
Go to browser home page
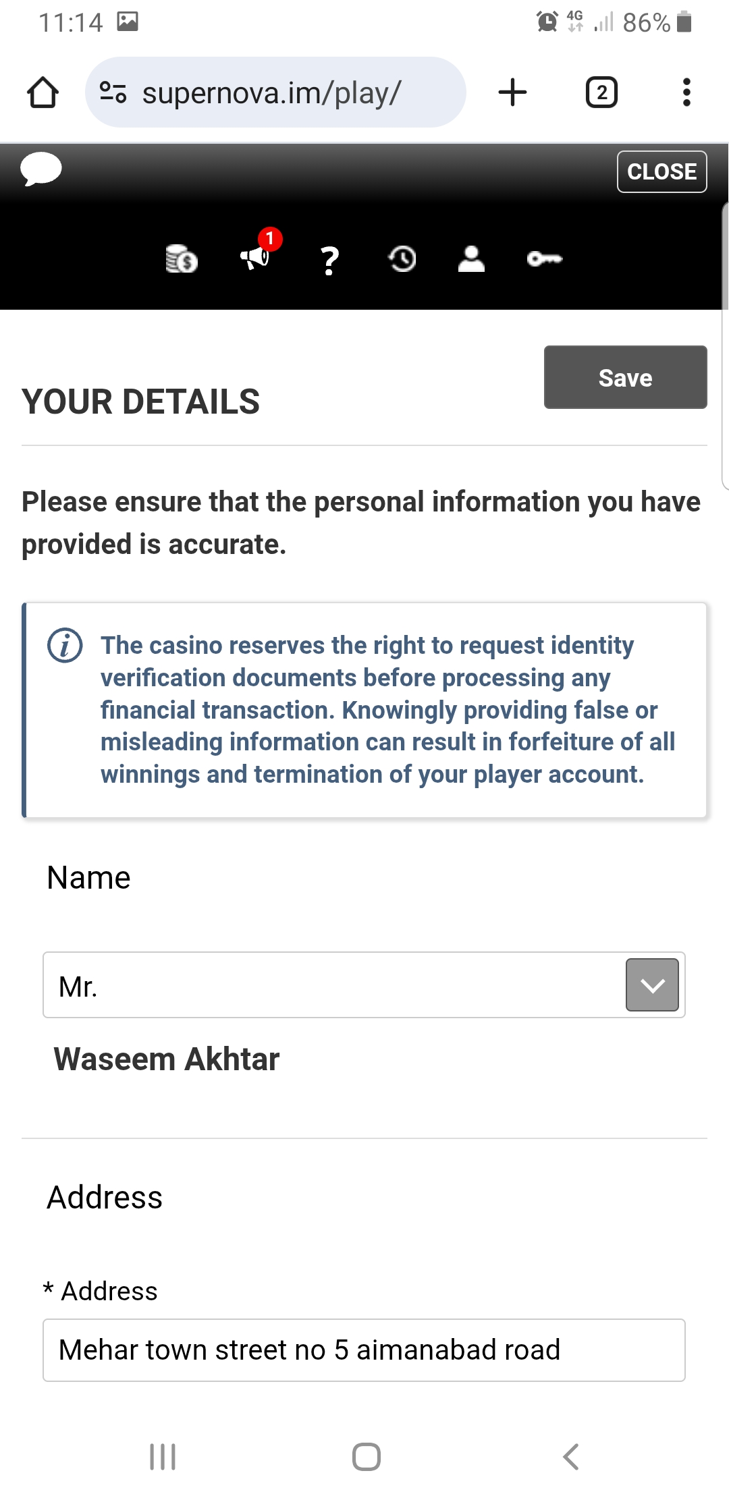pyautogui.click(x=43, y=92)
